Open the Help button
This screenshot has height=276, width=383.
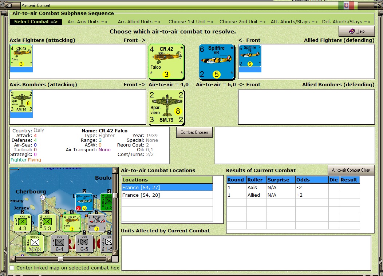357,31
